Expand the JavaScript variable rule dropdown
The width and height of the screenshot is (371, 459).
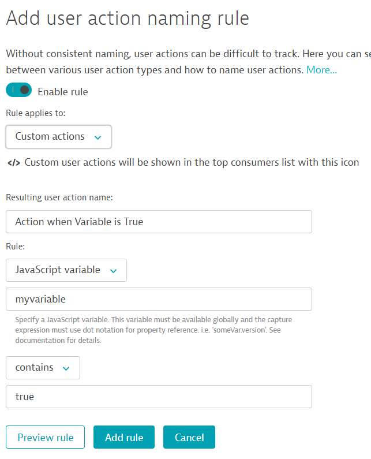coord(66,270)
